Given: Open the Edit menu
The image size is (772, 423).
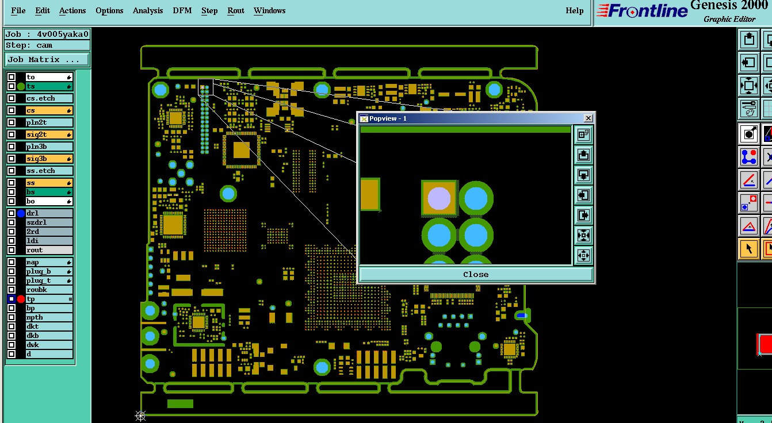Looking at the screenshot, I should 43,10.
